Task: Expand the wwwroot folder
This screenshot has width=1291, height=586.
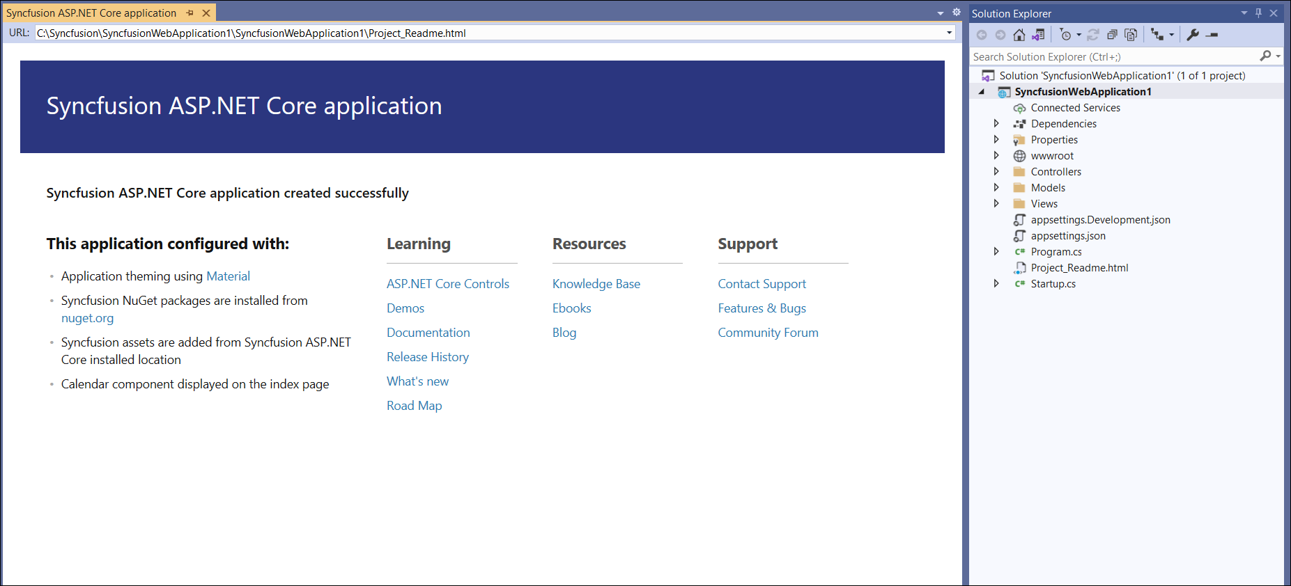Action: click(x=996, y=155)
